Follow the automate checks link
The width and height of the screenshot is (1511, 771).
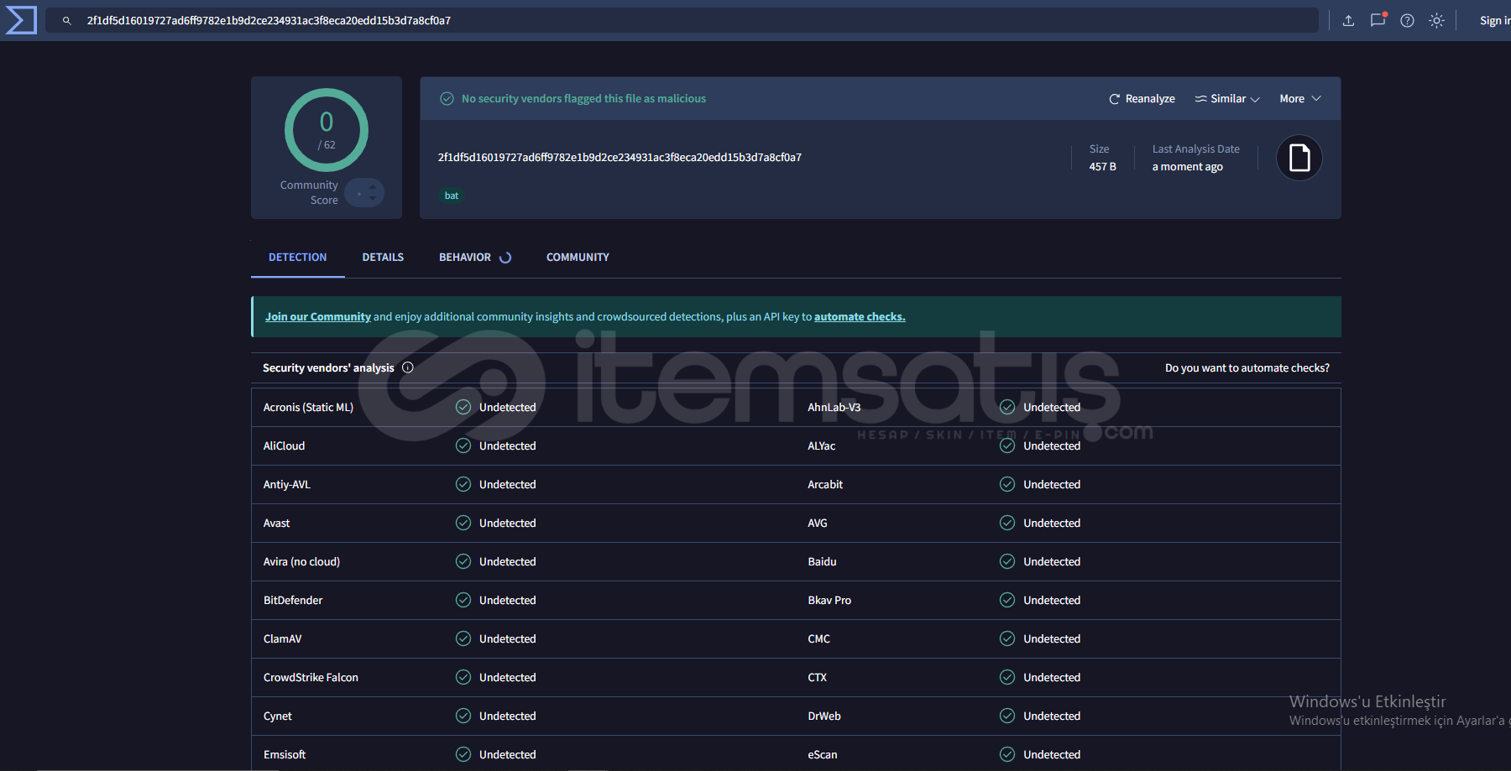[x=860, y=317]
